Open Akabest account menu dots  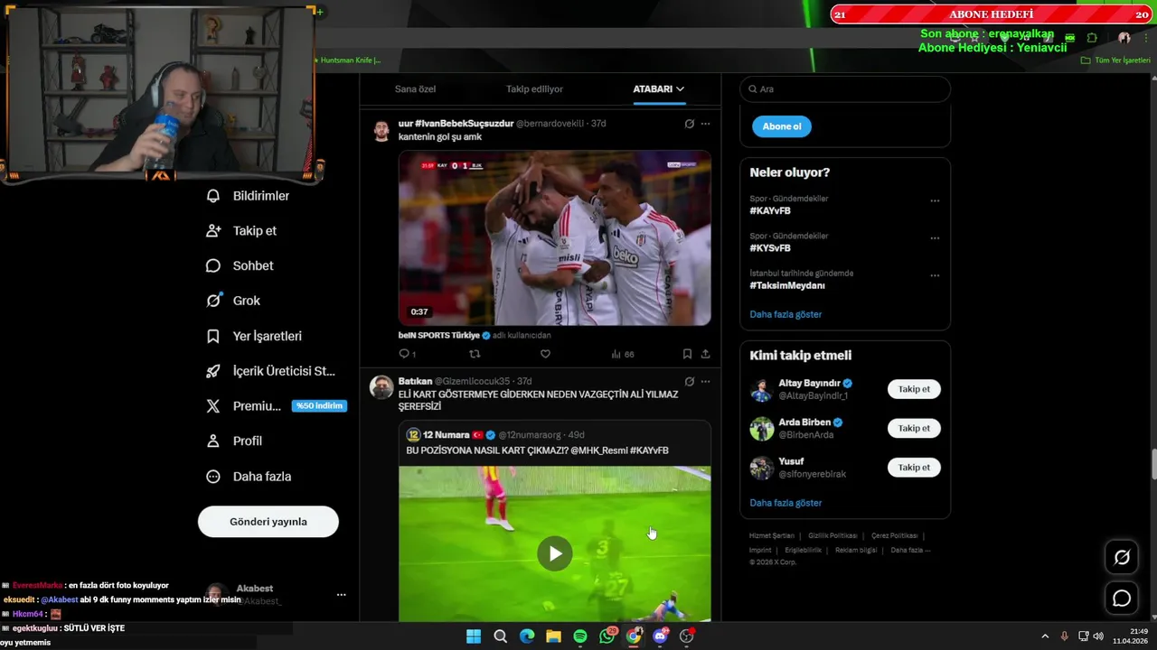(x=341, y=595)
